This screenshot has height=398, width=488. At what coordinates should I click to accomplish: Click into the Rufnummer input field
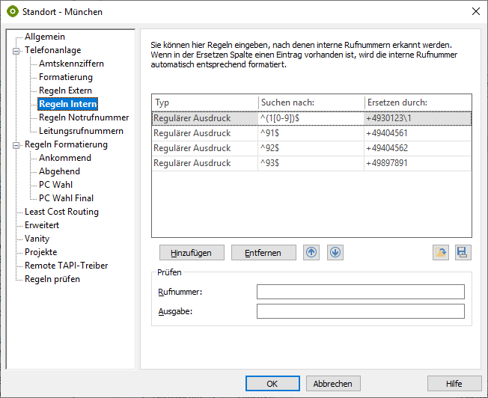pos(360,292)
